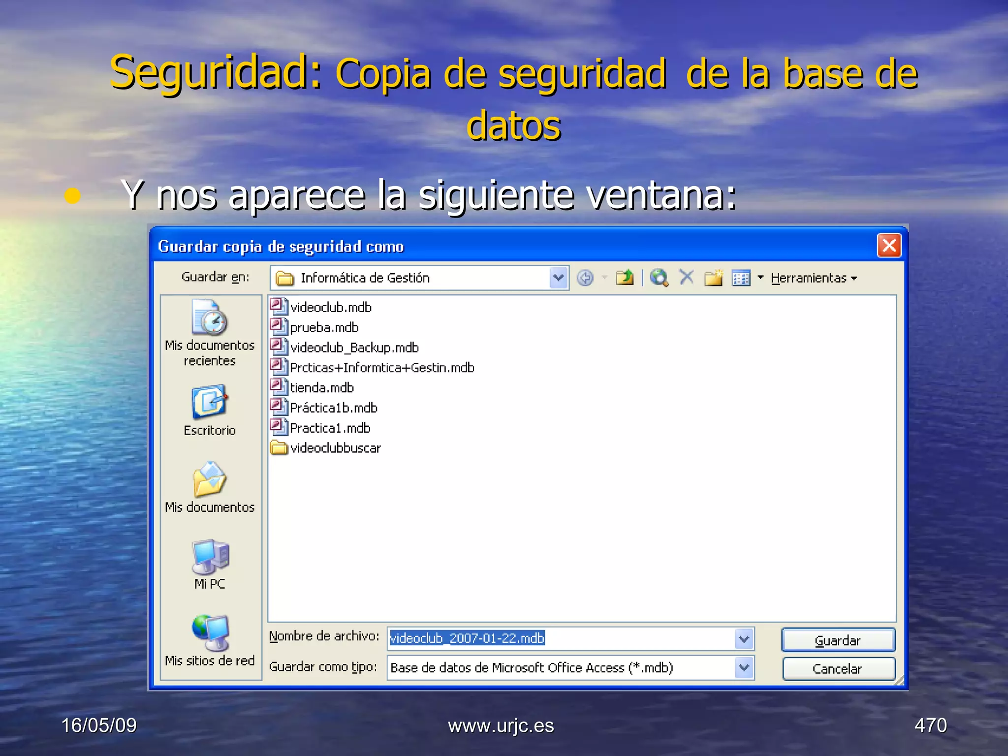Open Mis documentos recientes shortcut

coord(210,333)
